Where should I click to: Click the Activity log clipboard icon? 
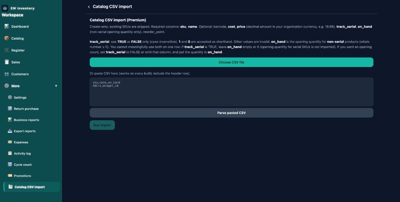pos(10,153)
